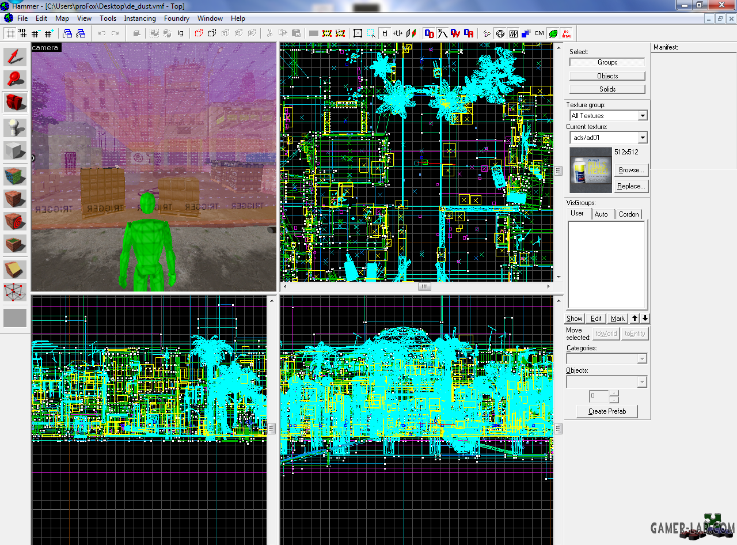
Task: Click the smaller grid size icon
Action: pos(36,33)
